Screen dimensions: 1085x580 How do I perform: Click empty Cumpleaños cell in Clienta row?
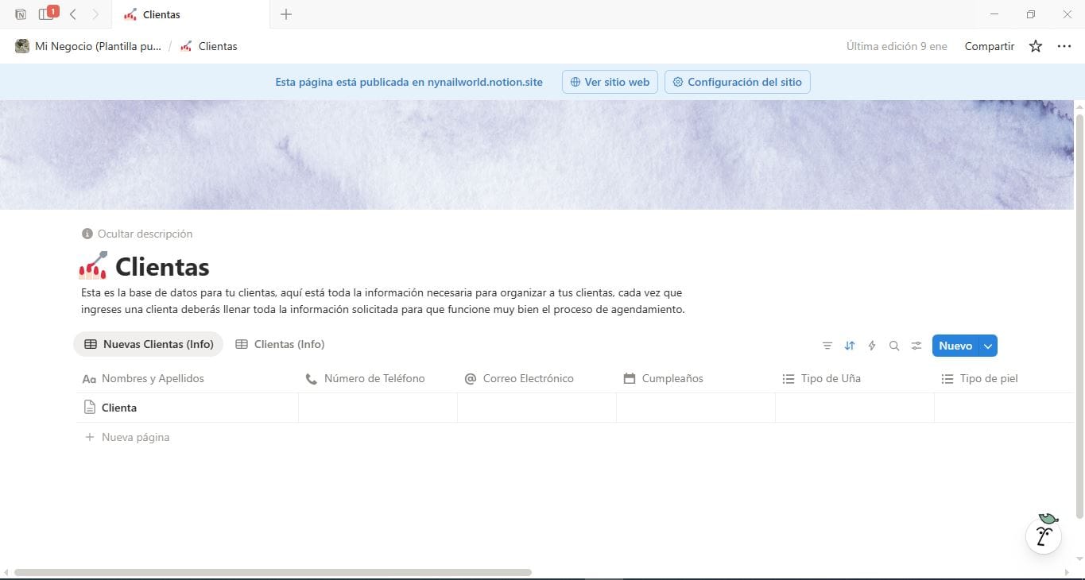tap(696, 408)
